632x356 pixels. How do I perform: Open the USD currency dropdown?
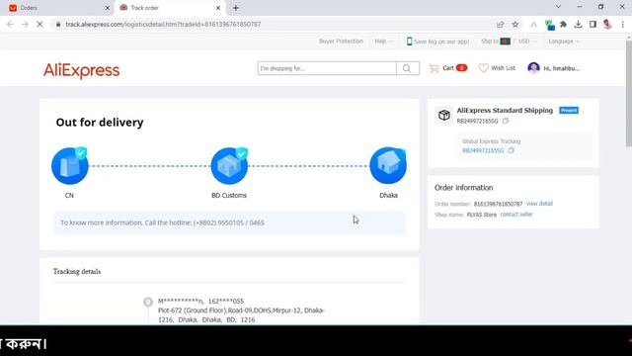pos(526,42)
